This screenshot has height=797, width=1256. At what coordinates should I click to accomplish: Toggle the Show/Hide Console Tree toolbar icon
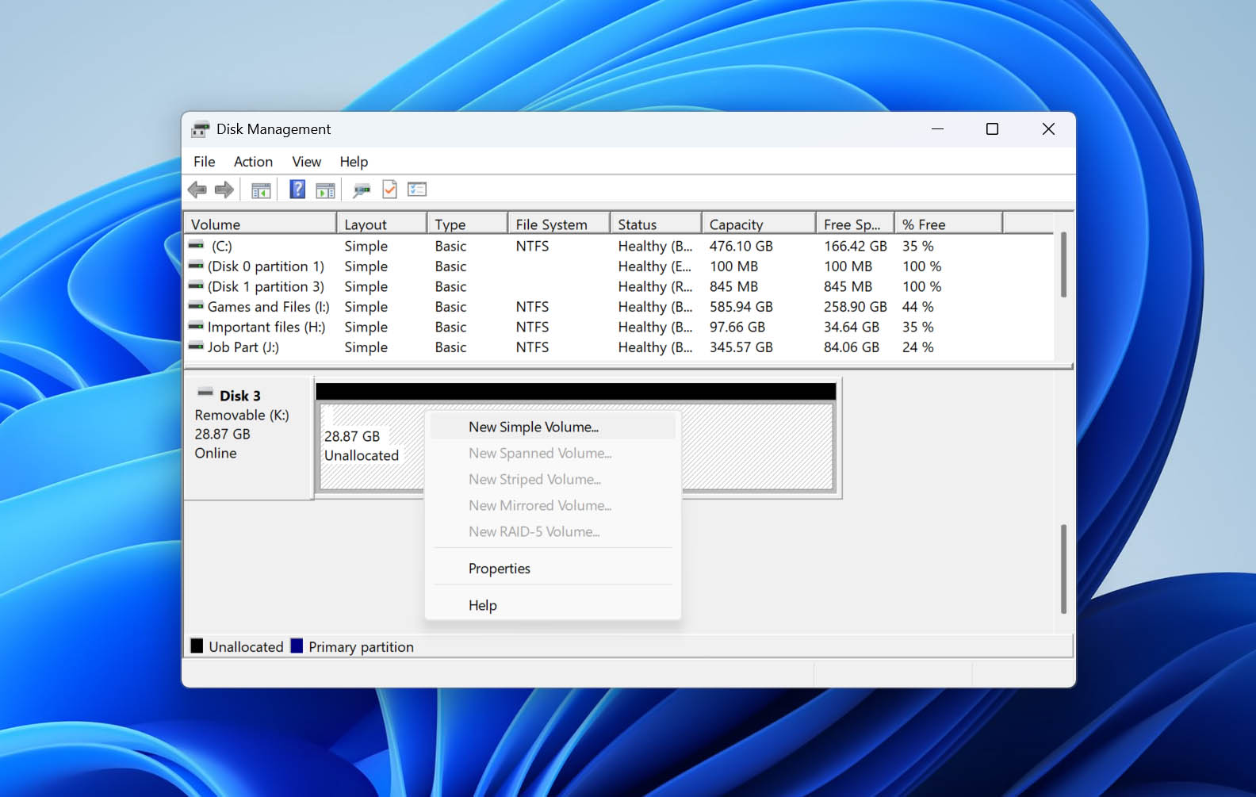click(x=261, y=190)
